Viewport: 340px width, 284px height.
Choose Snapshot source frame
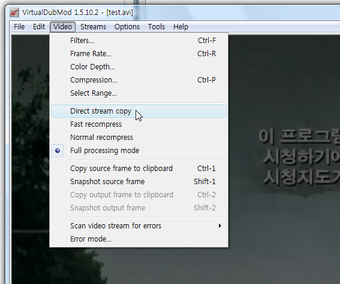click(x=139, y=182)
